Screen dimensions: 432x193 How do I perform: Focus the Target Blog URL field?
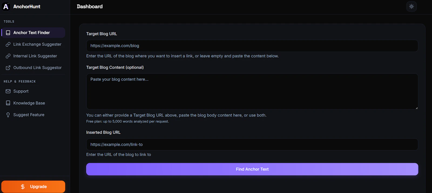[x=252, y=46]
